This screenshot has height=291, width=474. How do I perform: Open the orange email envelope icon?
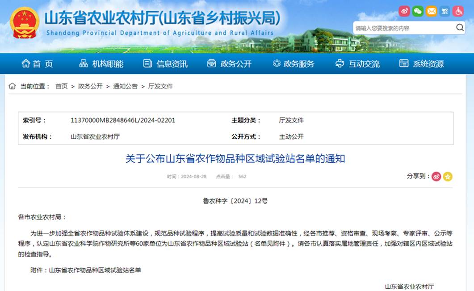(431, 11)
